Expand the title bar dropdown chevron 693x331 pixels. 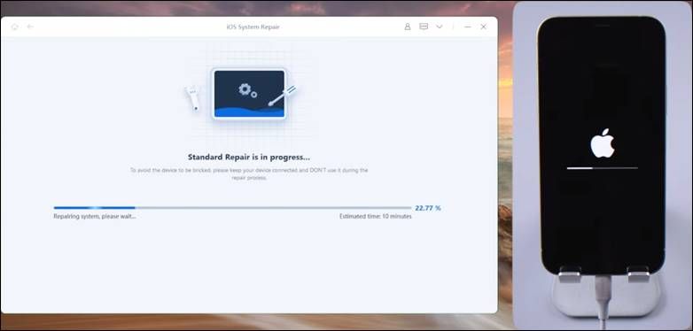(x=440, y=27)
